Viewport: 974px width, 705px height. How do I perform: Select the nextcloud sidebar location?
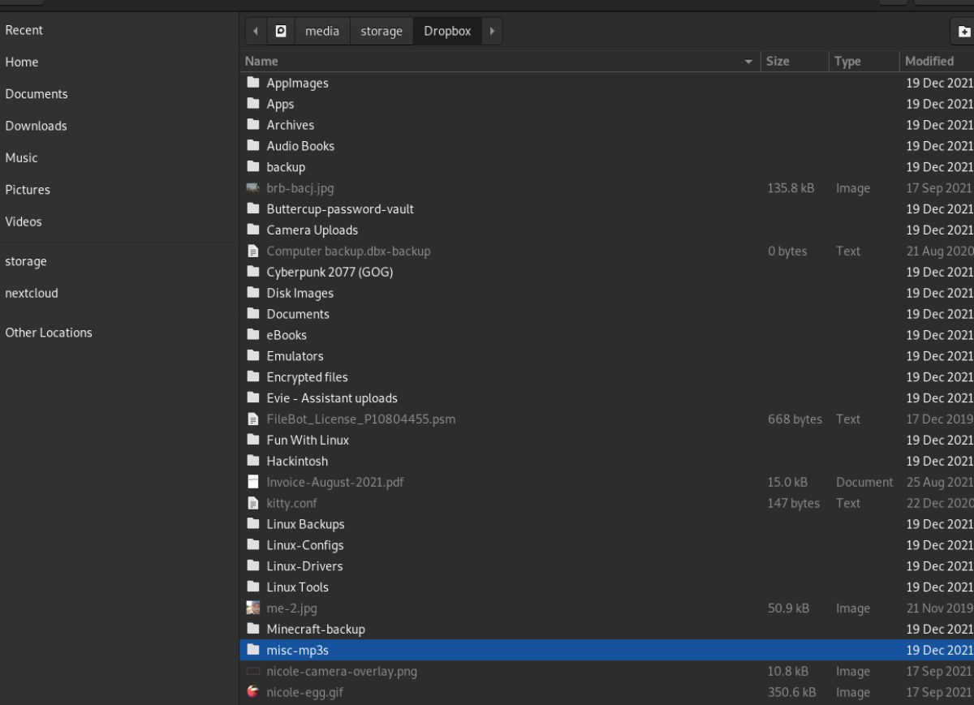point(32,293)
